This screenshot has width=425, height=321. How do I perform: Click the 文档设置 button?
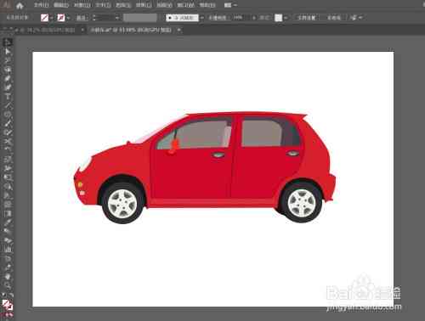coord(306,18)
